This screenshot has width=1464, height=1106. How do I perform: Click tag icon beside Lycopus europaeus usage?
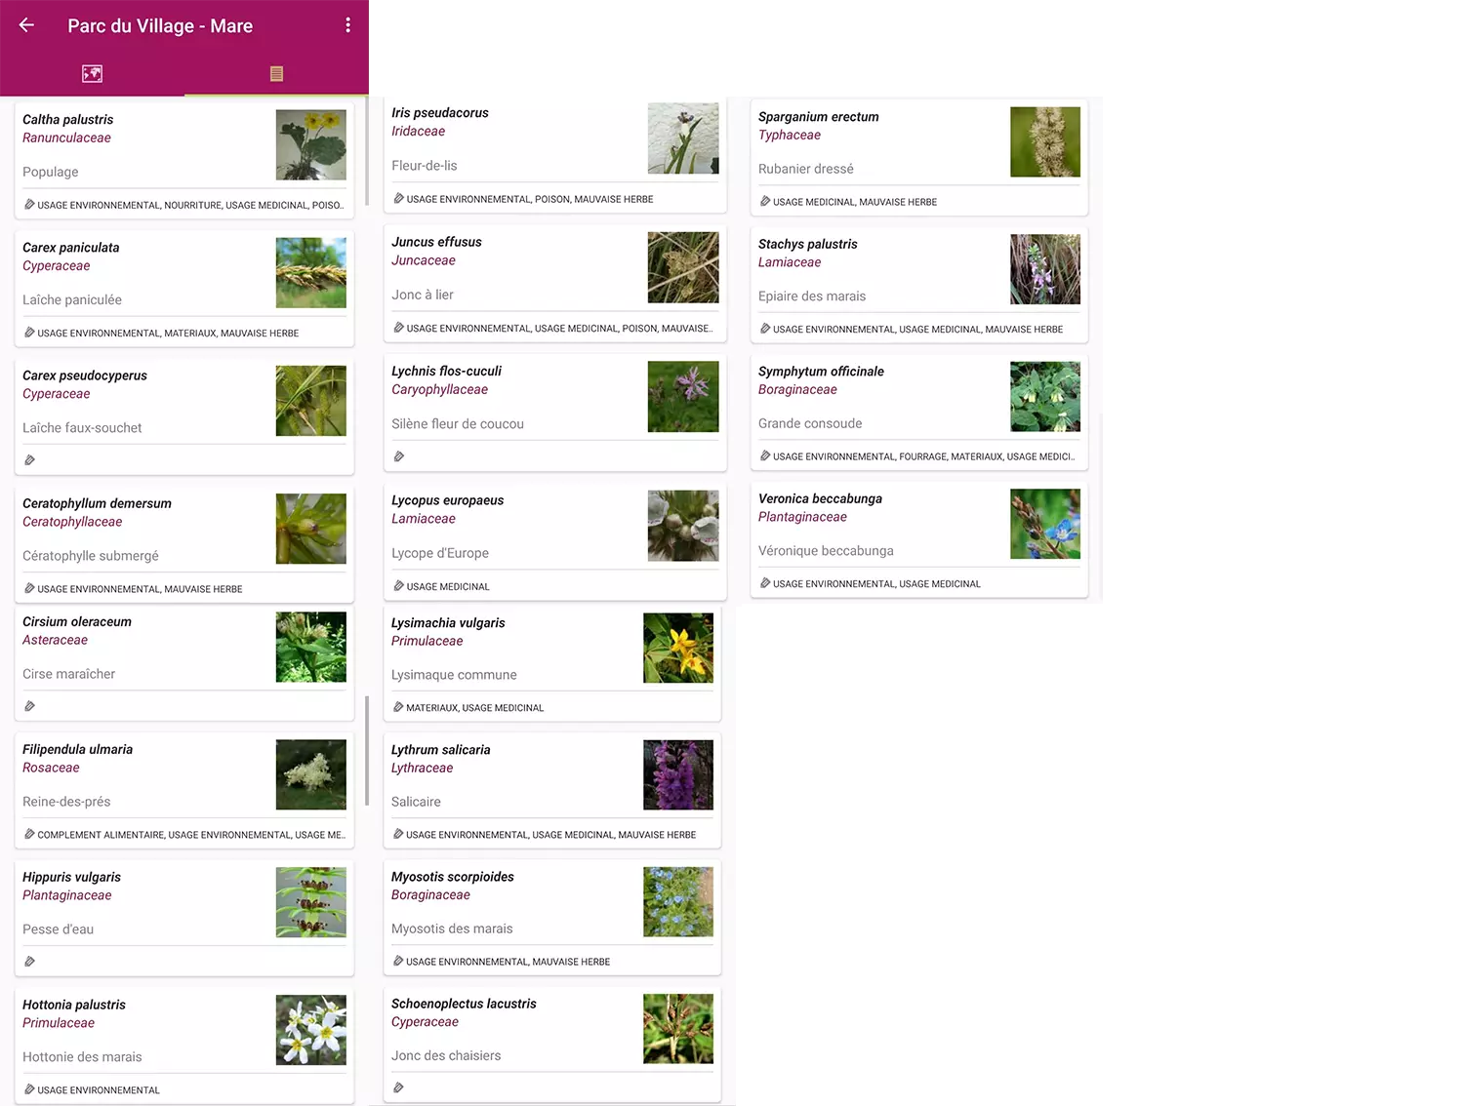coord(398,586)
